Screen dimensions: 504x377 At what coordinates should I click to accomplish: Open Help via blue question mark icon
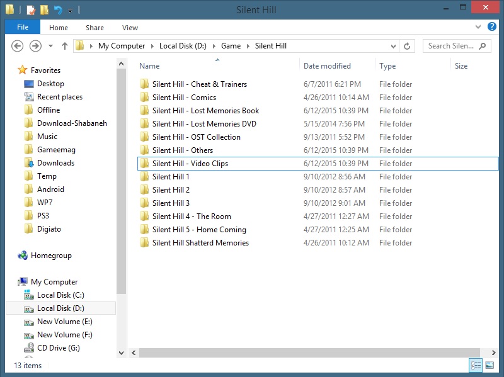coord(492,28)
